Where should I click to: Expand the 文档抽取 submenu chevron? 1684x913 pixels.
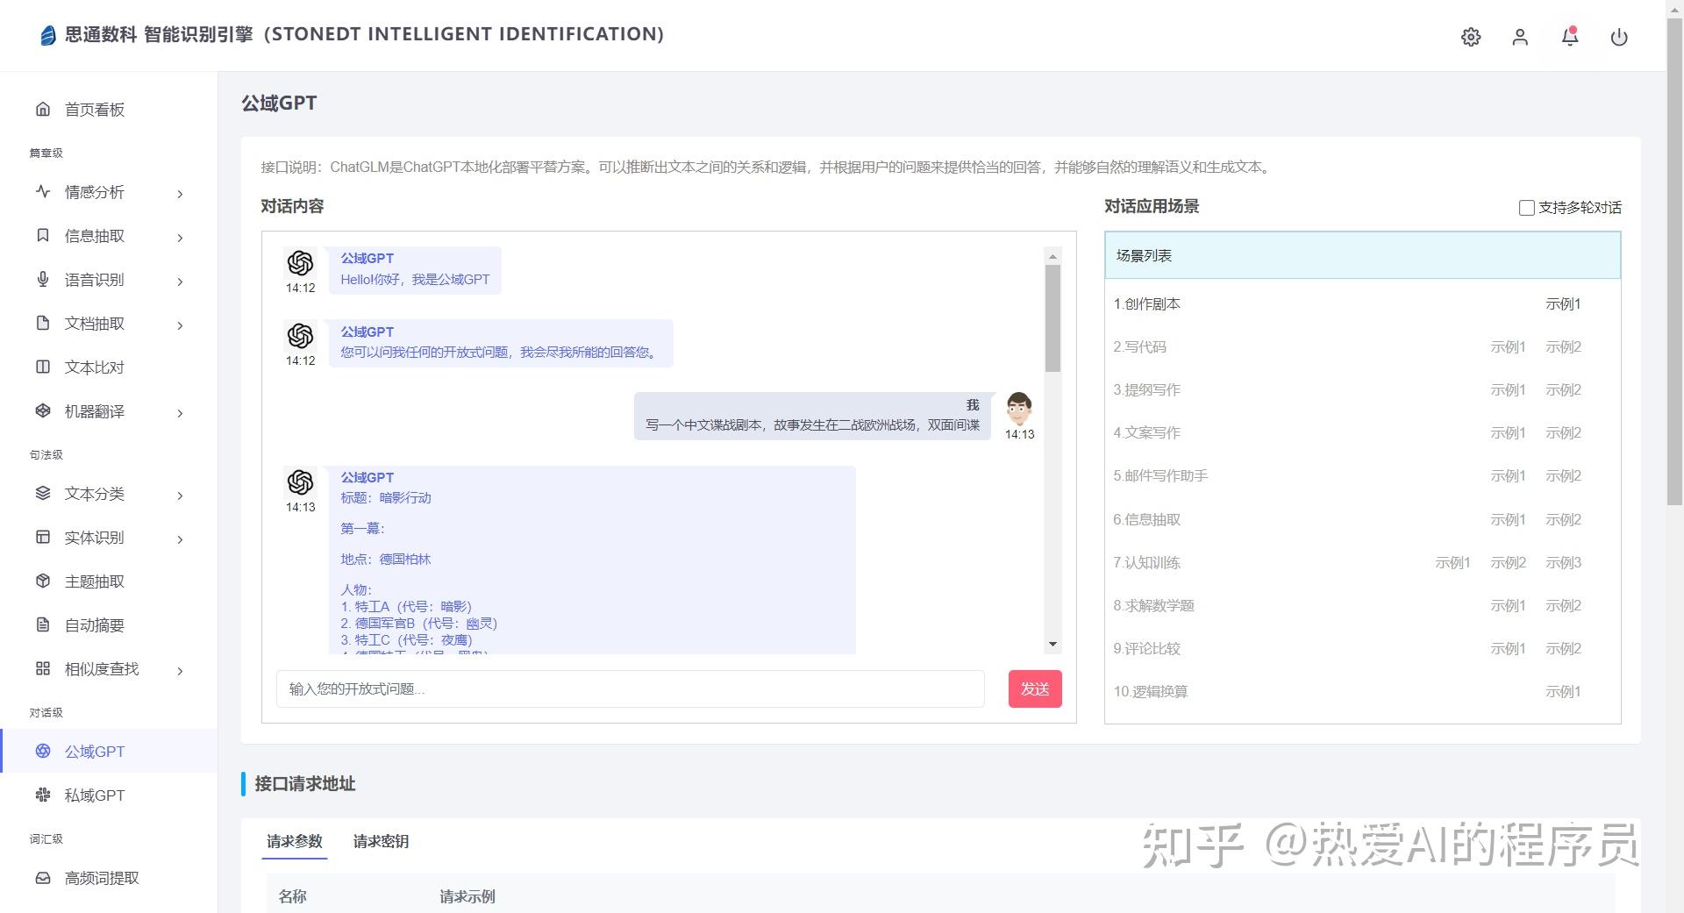click(x=180, y=325)
